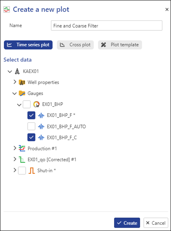
Task: Enable the EX01_BHP parent checkbox
Action: coord(26,104)
